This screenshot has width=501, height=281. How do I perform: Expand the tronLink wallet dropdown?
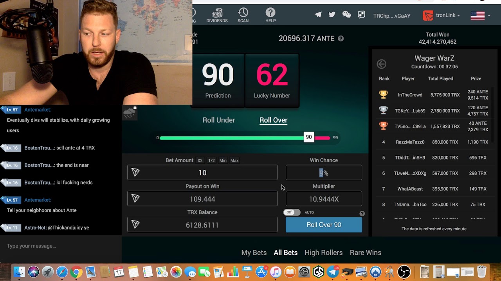click(x=442, y=15)
